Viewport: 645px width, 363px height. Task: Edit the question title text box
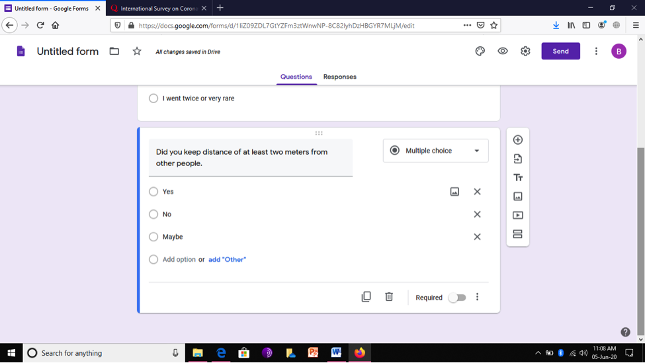tap(251, 158)
